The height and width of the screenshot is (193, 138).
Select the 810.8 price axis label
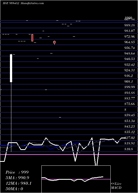pos(129,149)
